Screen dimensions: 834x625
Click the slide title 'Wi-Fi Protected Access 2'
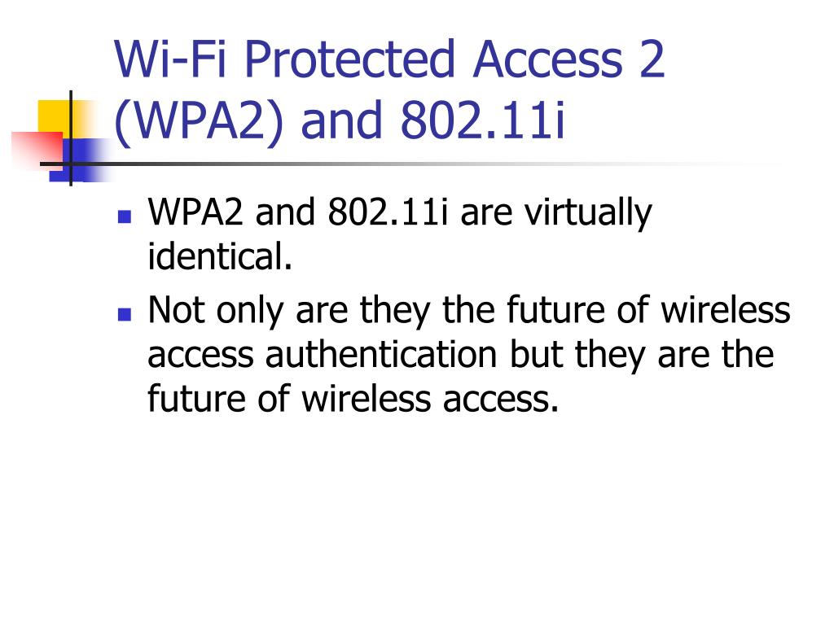388,59
